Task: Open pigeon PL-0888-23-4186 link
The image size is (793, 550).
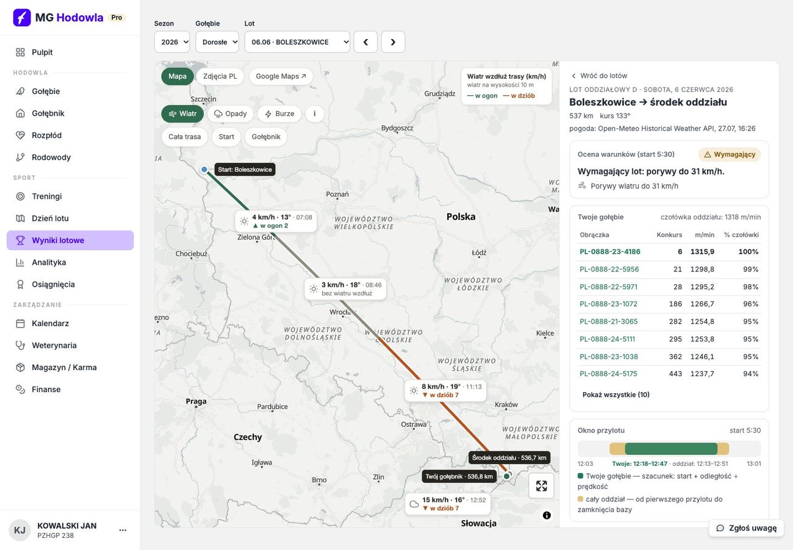Action: point(610,252)
